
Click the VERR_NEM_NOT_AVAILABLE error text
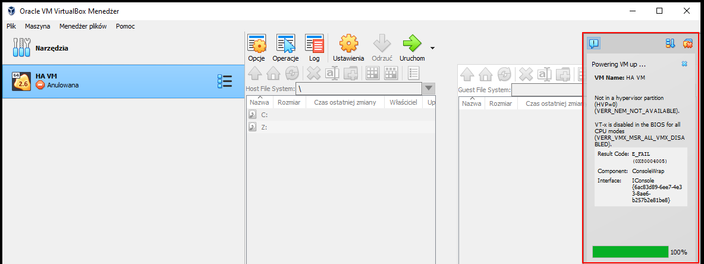coord(637,111)
